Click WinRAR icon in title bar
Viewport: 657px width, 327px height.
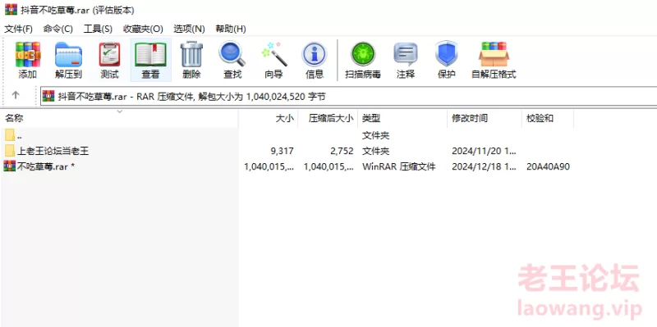[11, 9]
